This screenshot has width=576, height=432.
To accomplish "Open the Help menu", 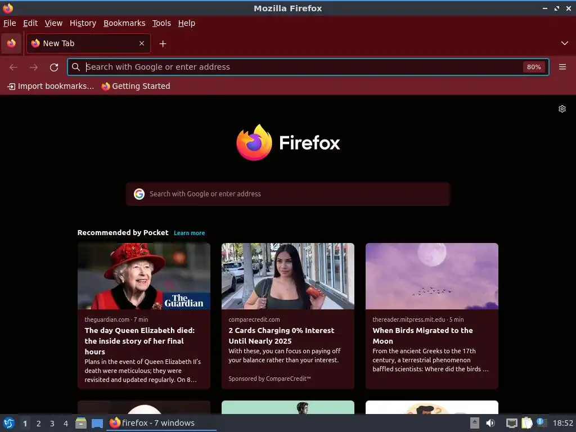I will 187,23.
